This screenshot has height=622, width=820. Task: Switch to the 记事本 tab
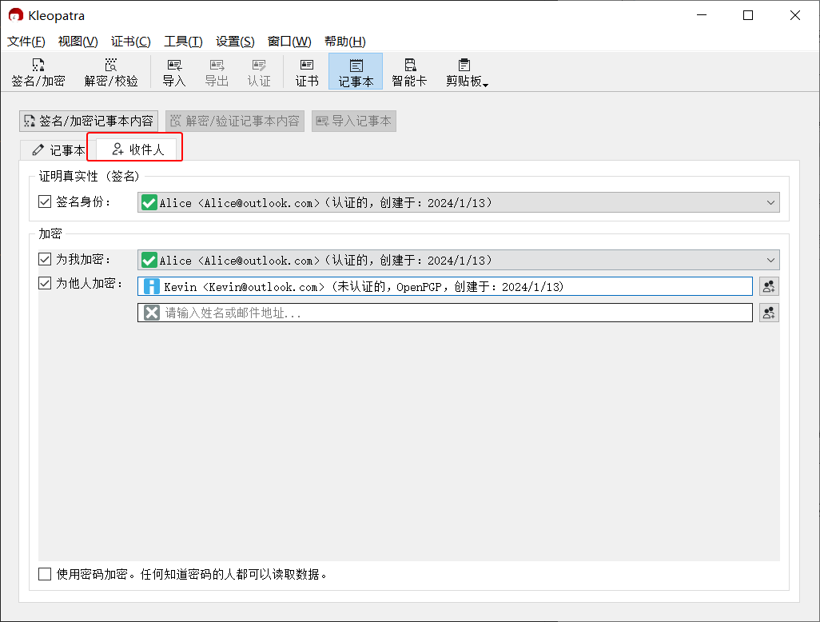58,150
